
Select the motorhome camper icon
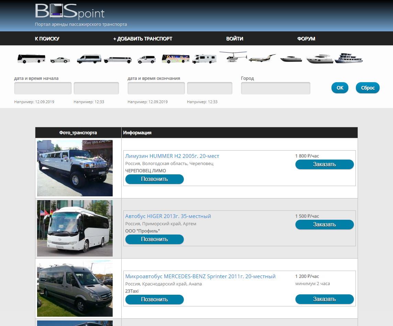click(204, 59)
